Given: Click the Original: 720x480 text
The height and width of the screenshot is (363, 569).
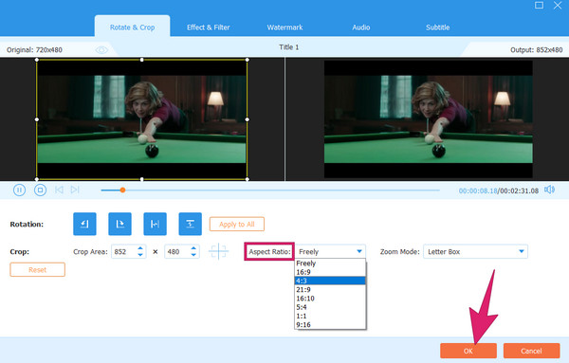Looking at the screenshot, I should pos(34,49).
